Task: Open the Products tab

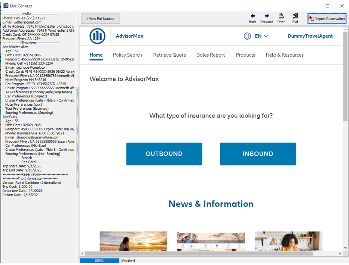Action: click(x=245, y=55)
